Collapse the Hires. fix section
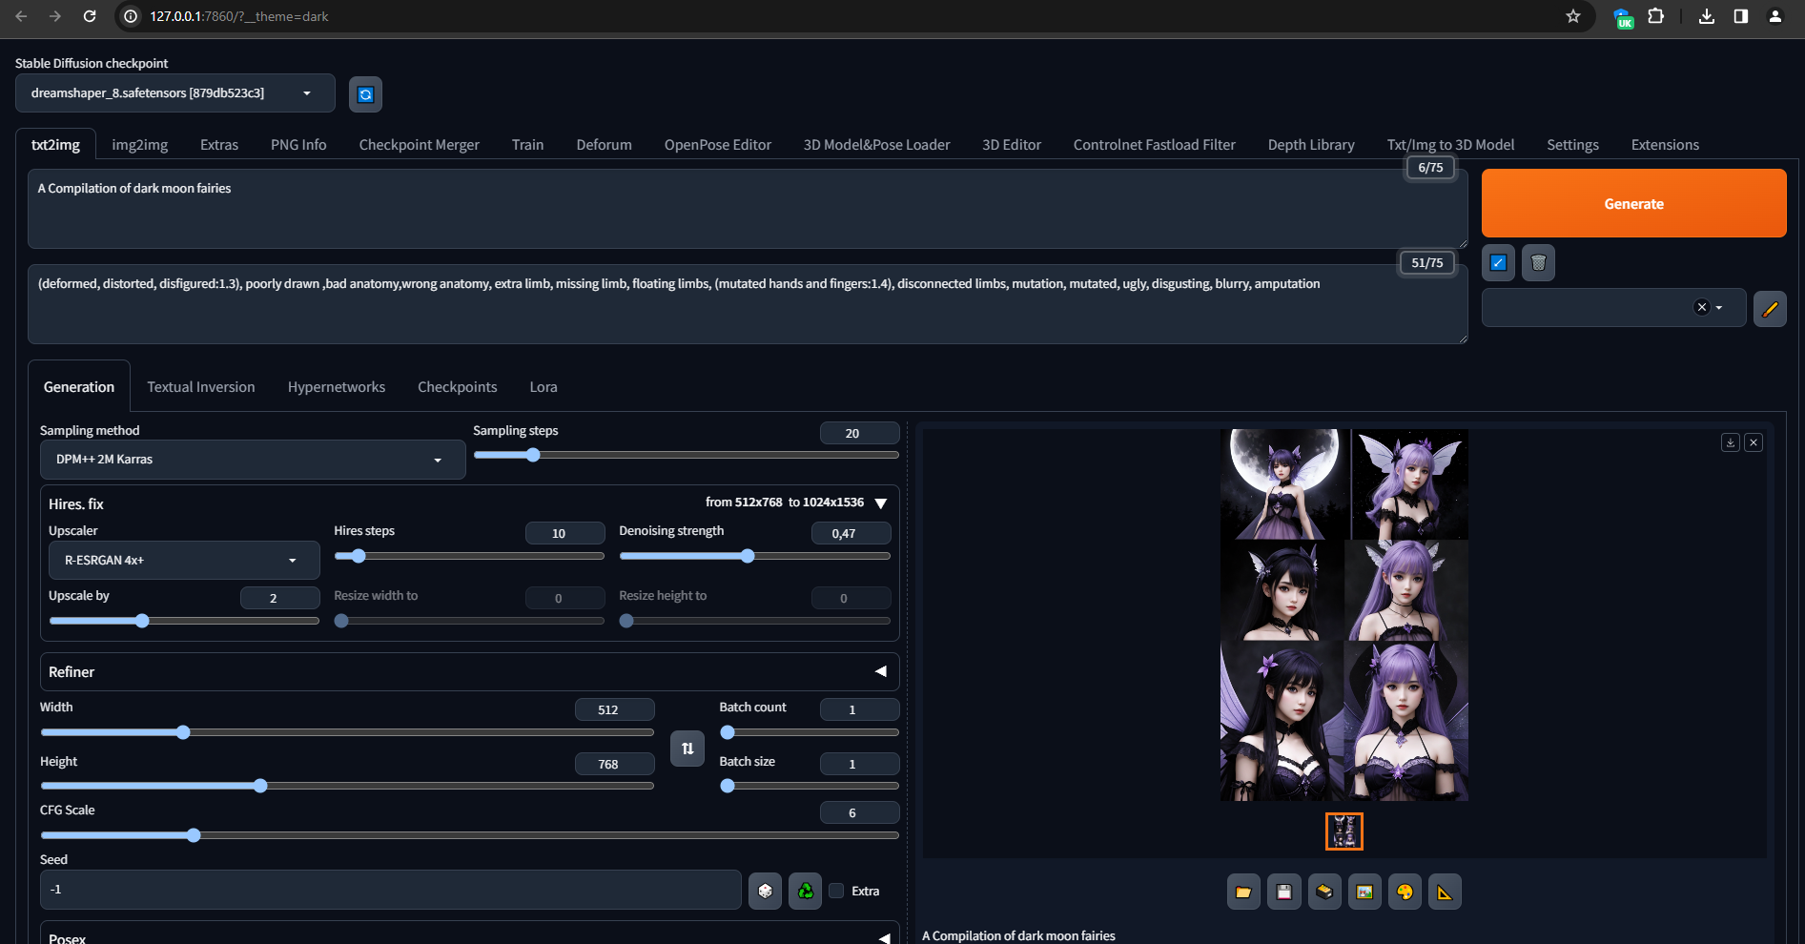The width and height of the screenshot is (1805, 944). coord(881,503)
